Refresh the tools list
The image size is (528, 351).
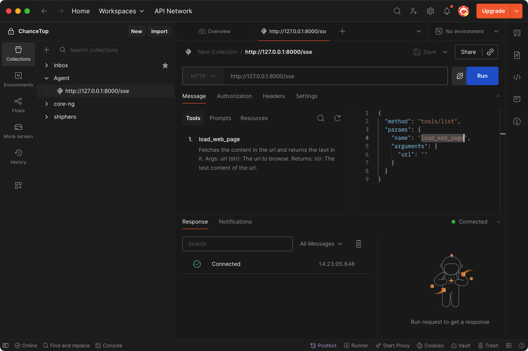[x=337, y=118]
